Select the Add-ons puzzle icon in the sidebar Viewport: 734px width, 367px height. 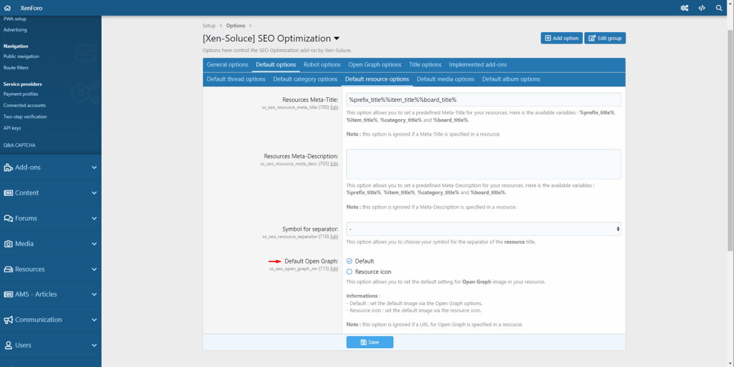click(8, 167)
